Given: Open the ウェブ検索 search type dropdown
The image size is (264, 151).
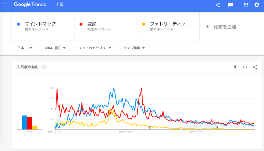Looking at the screenshot, I should click(x=133, y=48).
